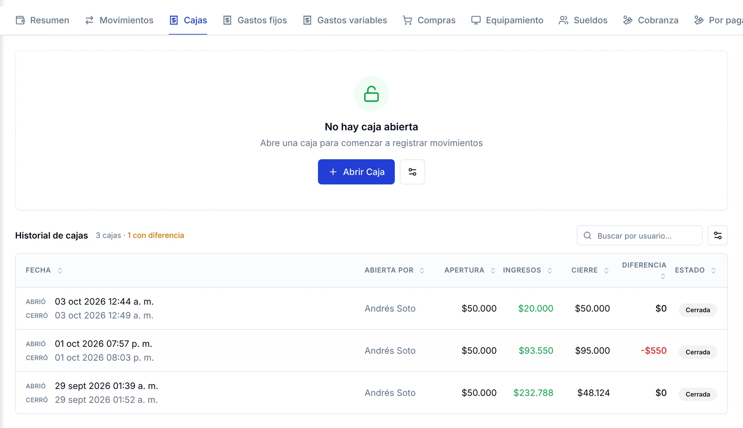The image size is (743, 428).
Task: View the Sueldos tab
Action: [x=583, y=20]
